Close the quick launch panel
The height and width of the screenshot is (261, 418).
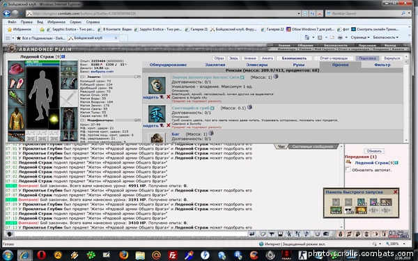395,192
